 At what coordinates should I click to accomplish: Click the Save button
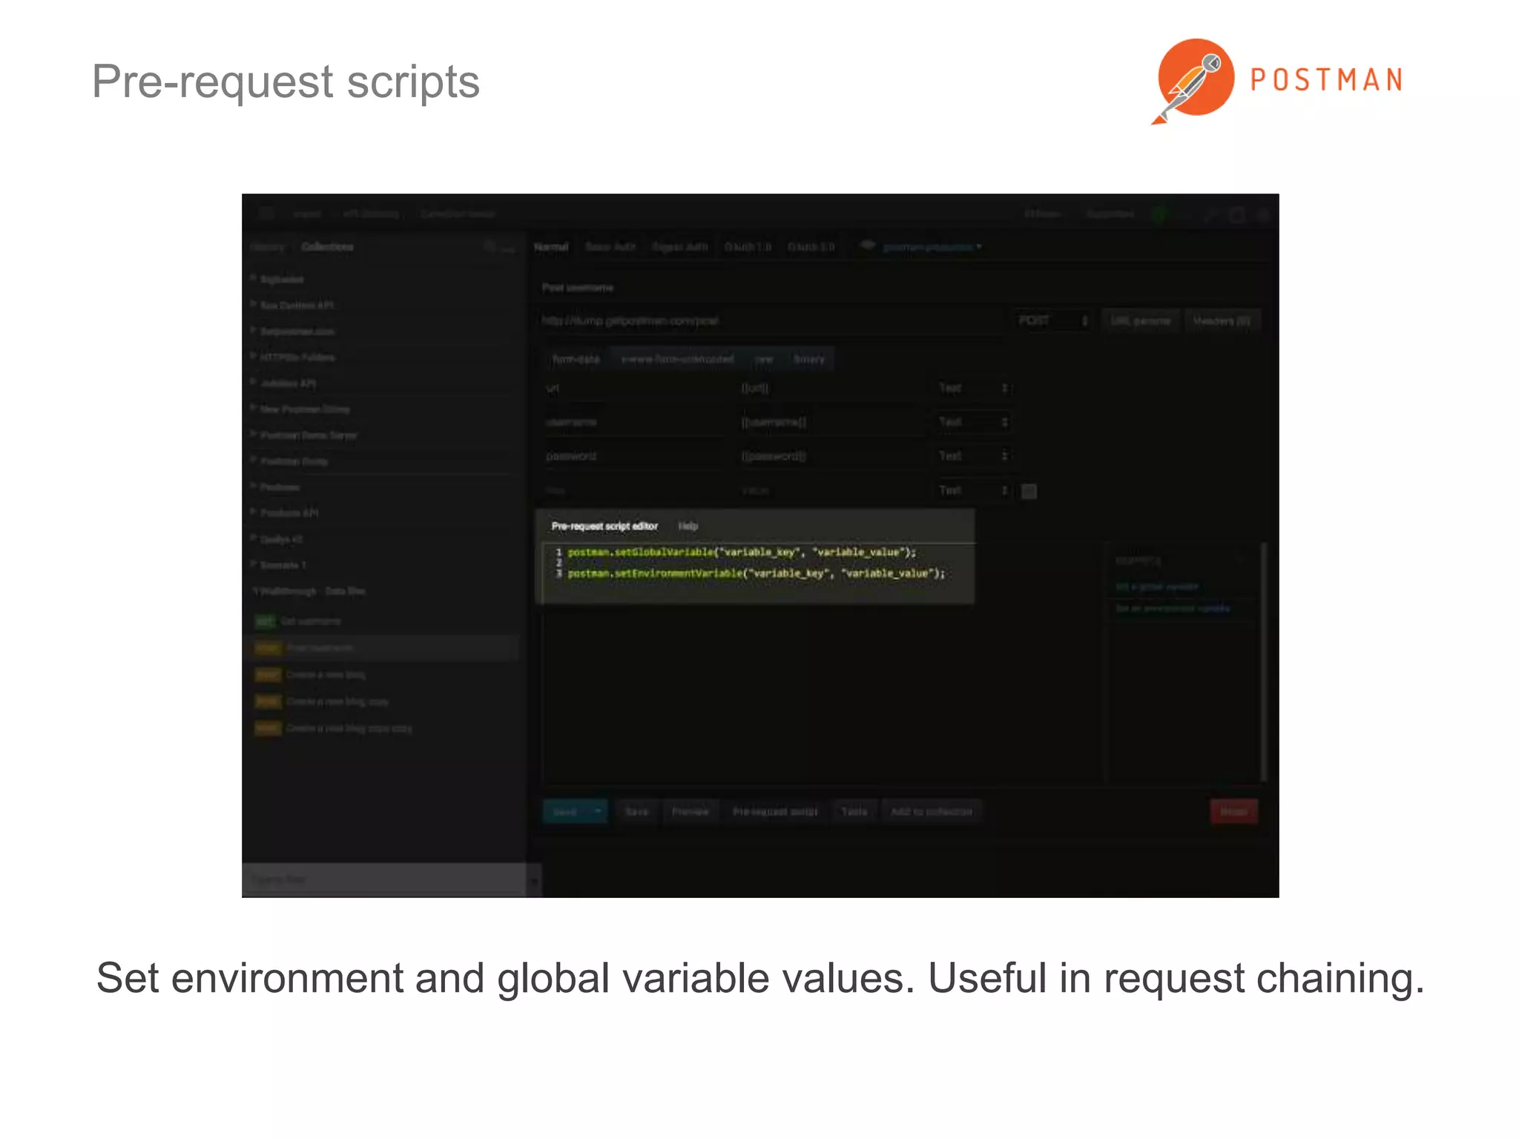[x=637, y=811]
